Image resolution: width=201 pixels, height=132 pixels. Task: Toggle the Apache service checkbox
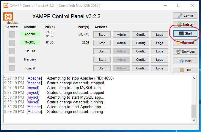click(x=12, y=34)
